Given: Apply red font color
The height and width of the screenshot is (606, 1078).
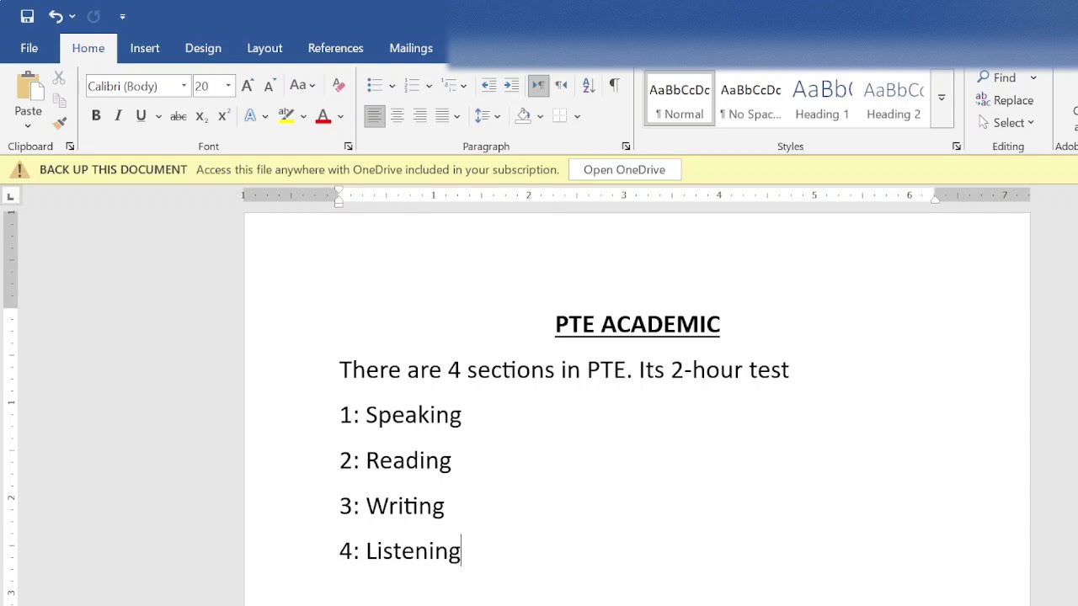Looking at the screenshot, I should [x=323, y=116].
